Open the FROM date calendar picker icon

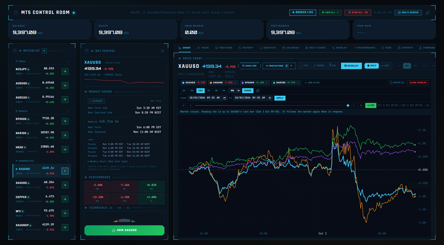[225, 98]
